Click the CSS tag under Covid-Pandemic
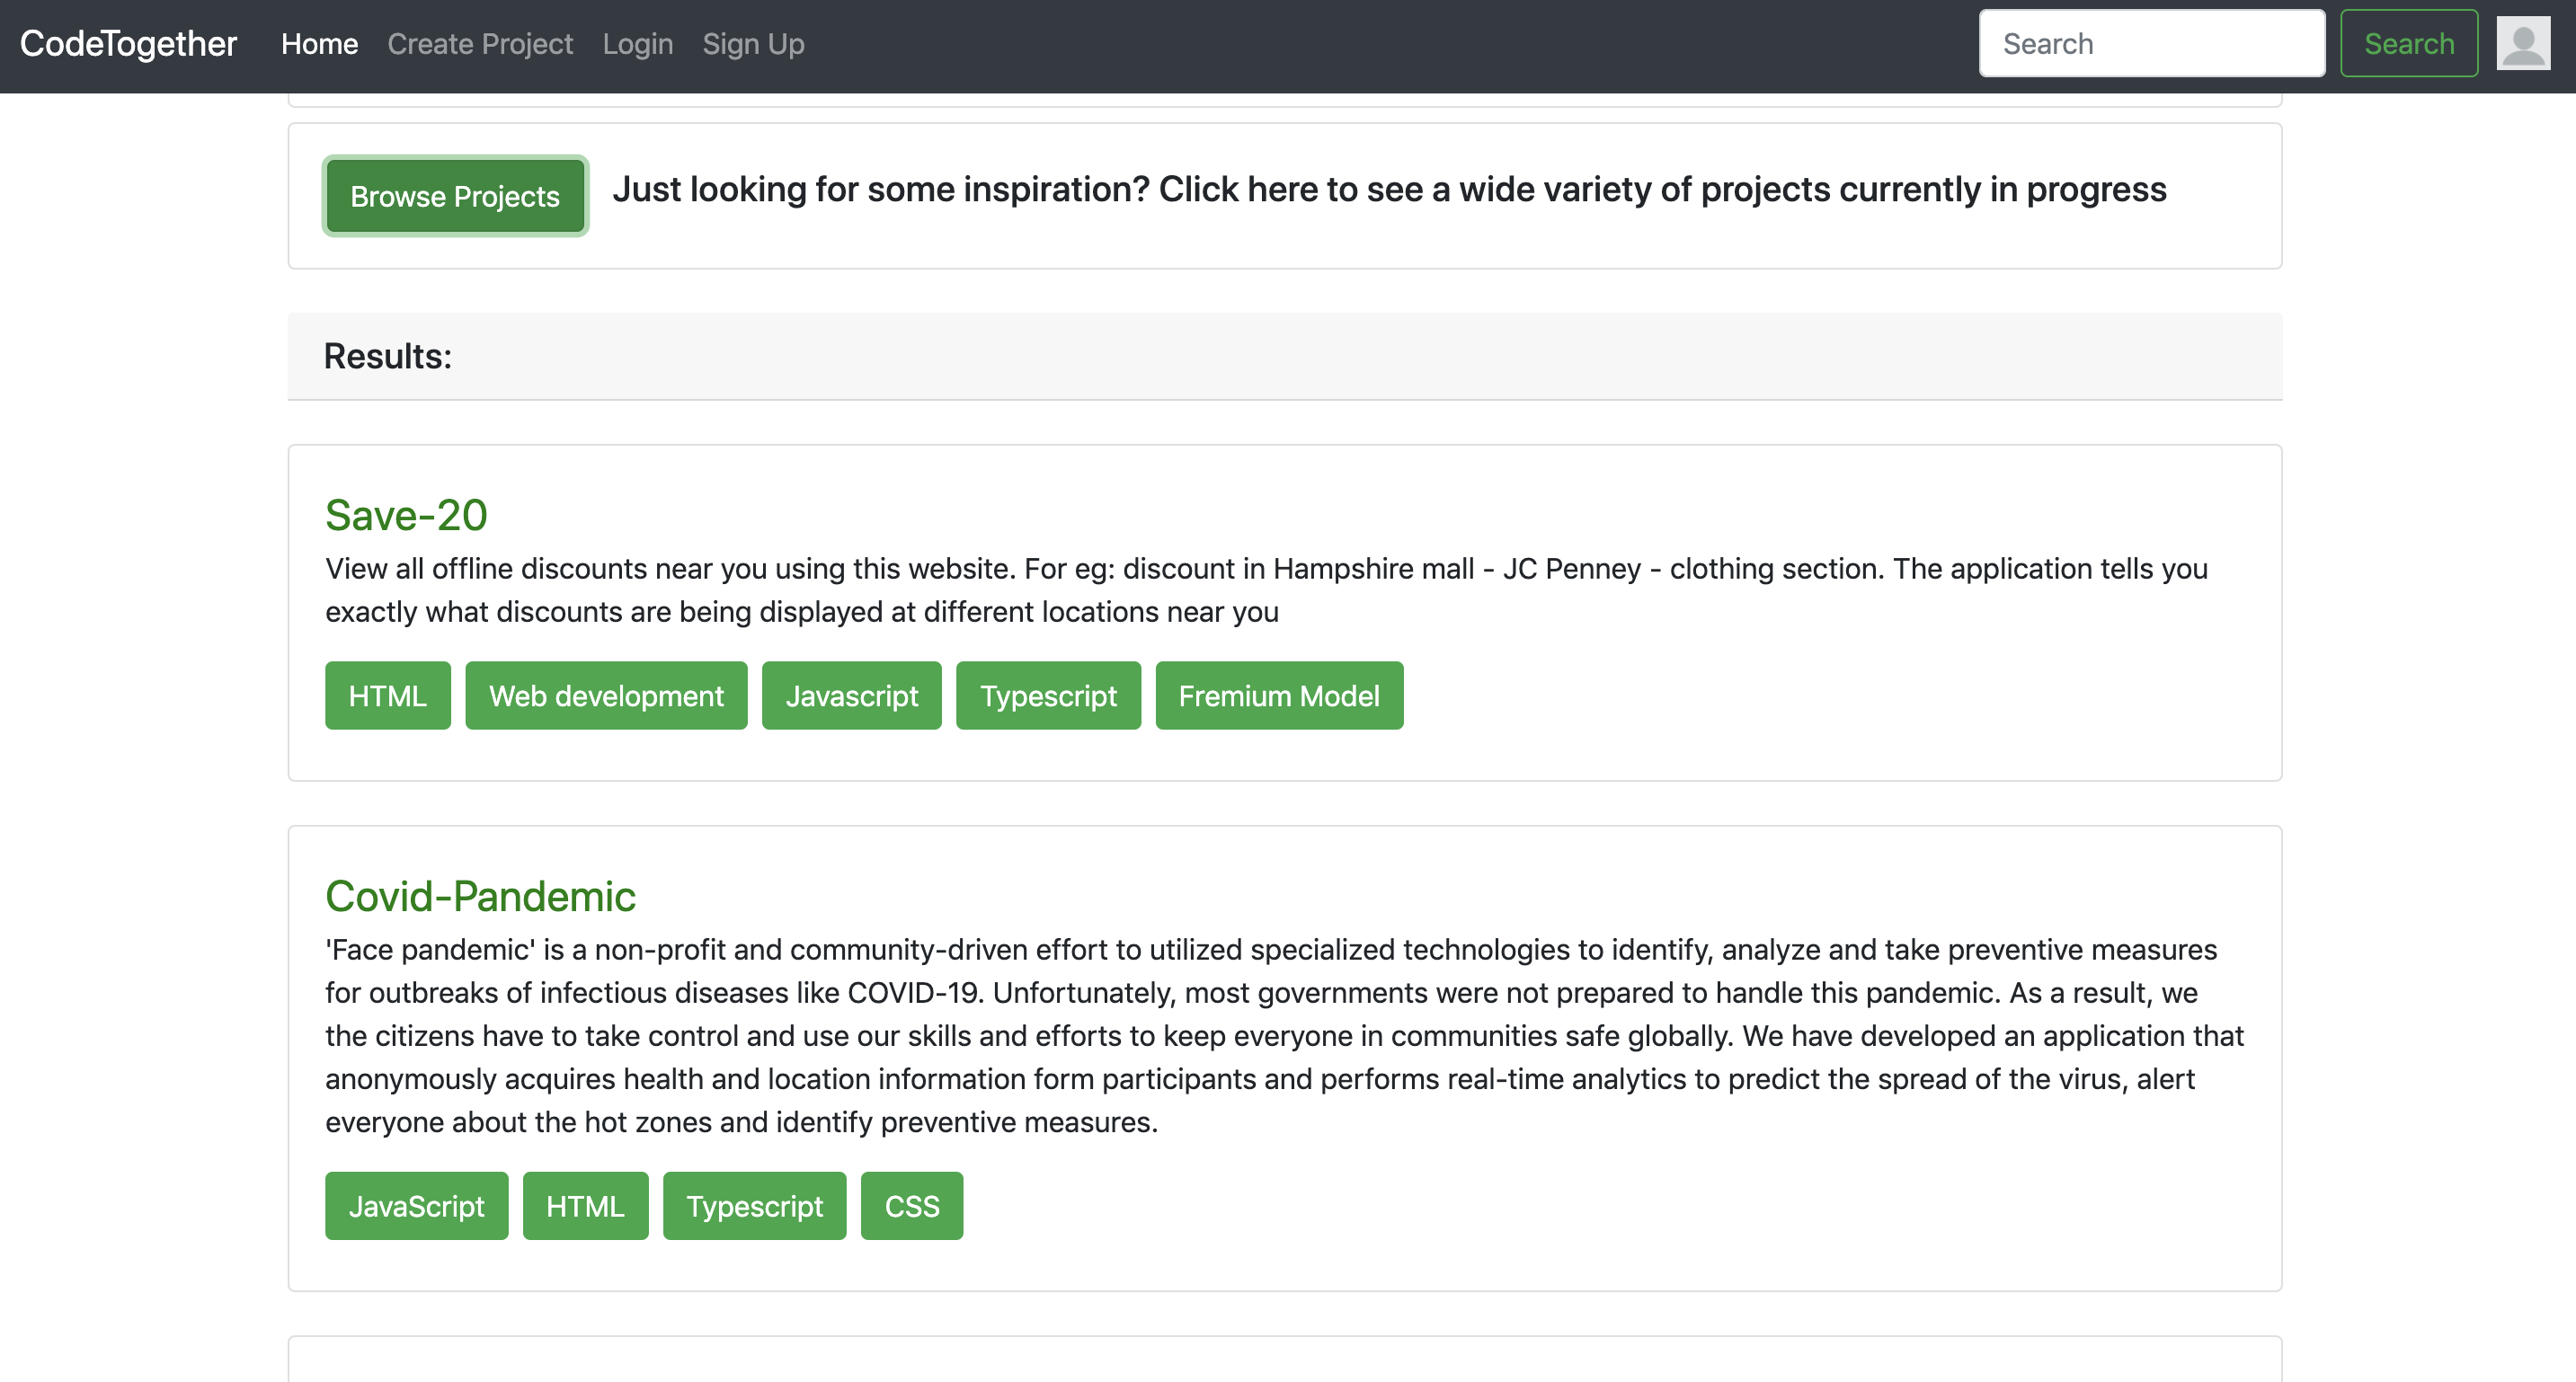This screenshot has width=2576, height=1382. (x=911, y=1205)
